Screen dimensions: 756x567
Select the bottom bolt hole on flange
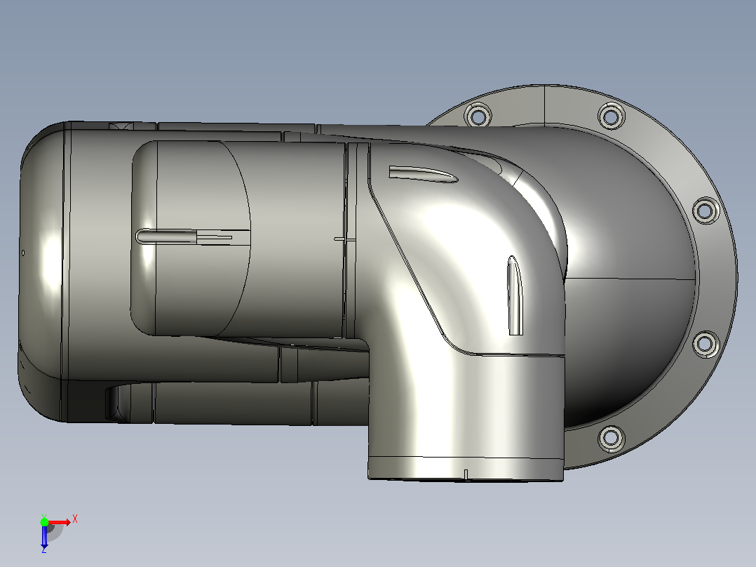612,438
